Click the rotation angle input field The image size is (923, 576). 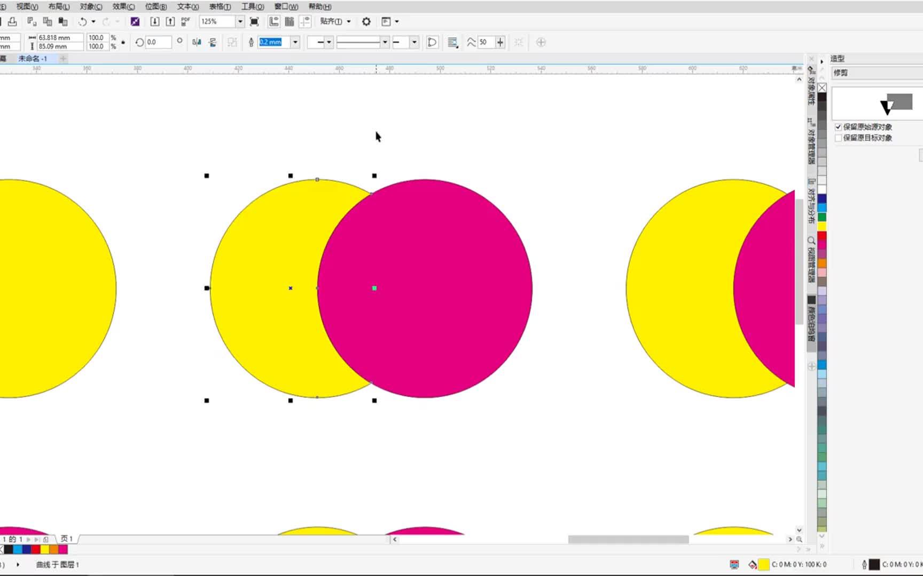[158, 42]
